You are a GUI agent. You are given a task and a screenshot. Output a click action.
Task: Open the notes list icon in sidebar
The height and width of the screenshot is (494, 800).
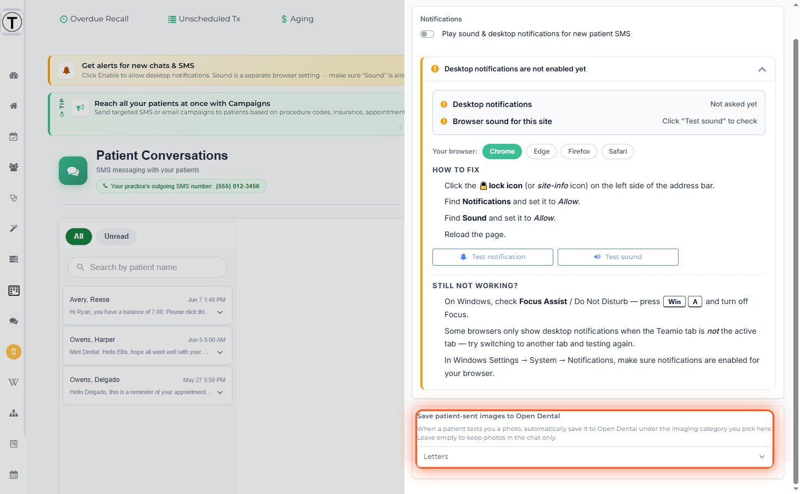[x=14, y=444]
